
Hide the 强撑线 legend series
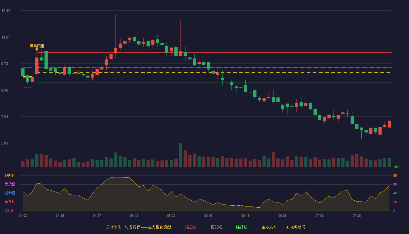pos(239,227)
